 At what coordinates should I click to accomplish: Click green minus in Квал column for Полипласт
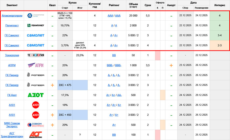52,26
